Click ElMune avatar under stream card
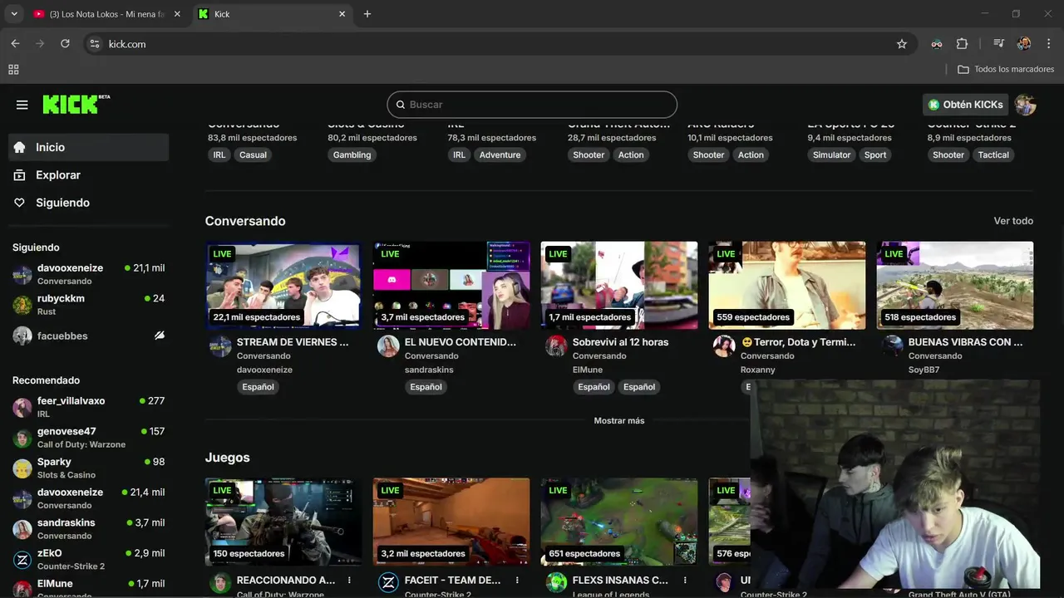The width and height of the screenshot is (1064, 598). tap(556, 346)
